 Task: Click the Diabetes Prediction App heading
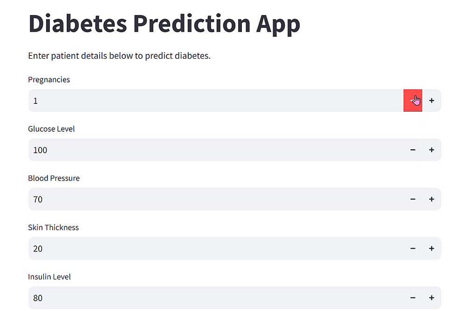(164, 23)
